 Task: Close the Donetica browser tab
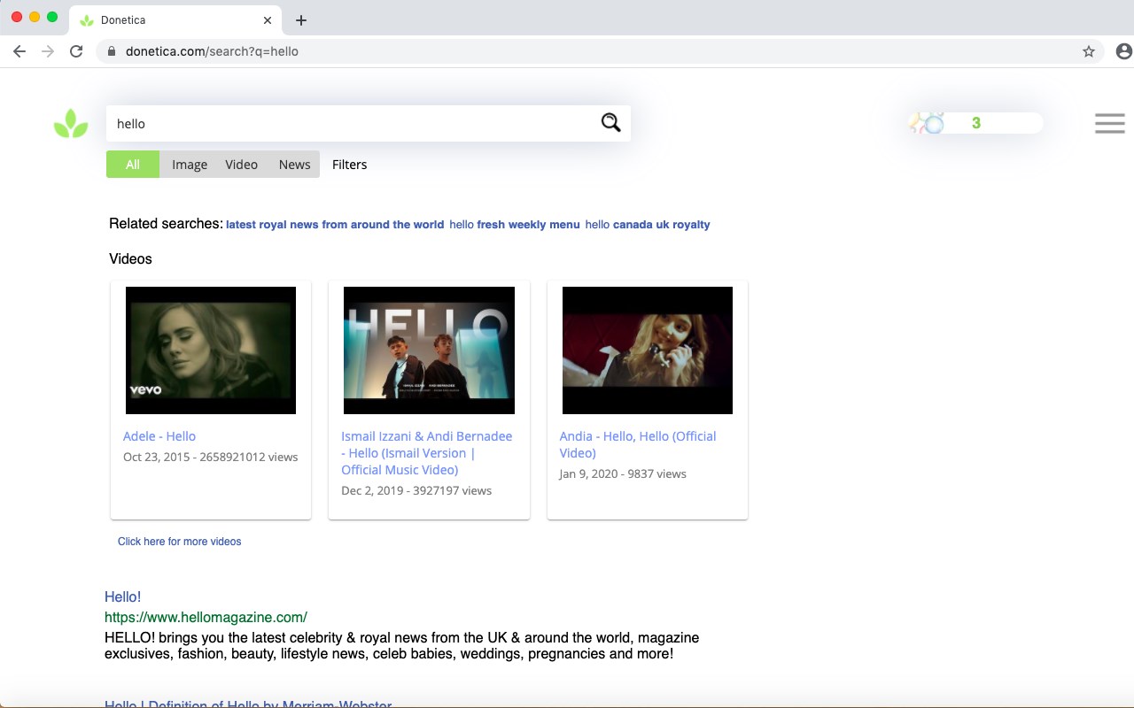268,20
